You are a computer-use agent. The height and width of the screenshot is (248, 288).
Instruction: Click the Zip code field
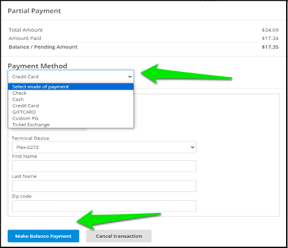104,206
